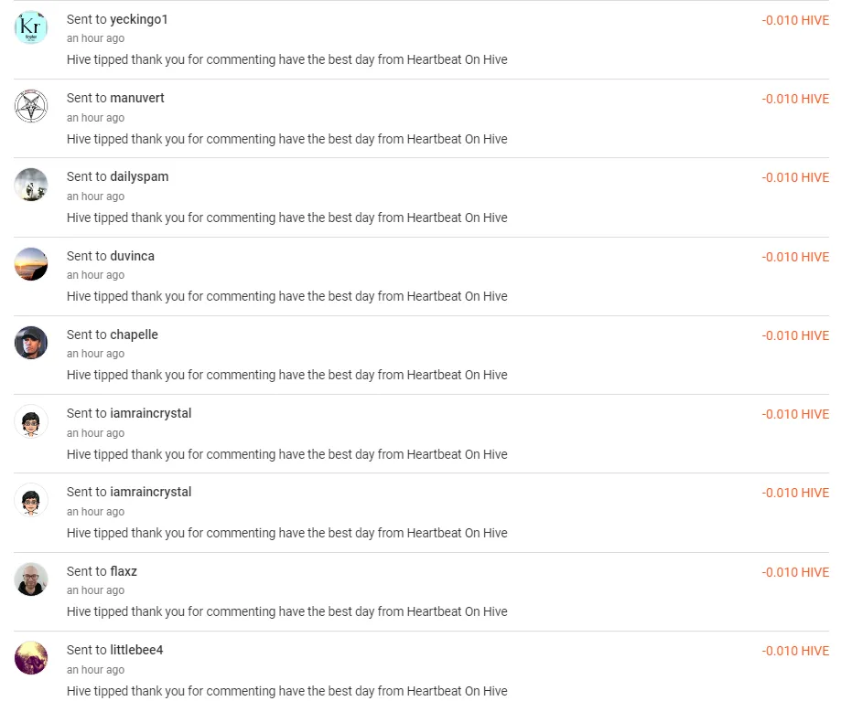This screenshot has width=841, height=701.
Task: Click yeckingo1's Kr avatar icon
Action: coord(31,27)
